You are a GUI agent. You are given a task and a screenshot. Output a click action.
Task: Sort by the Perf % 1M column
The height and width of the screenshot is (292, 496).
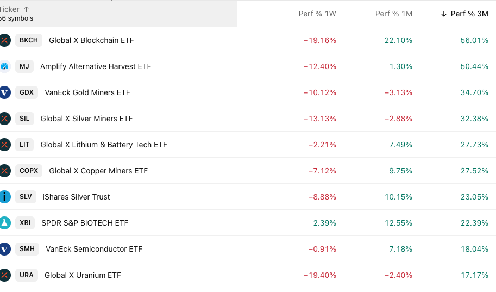(394, 14)
